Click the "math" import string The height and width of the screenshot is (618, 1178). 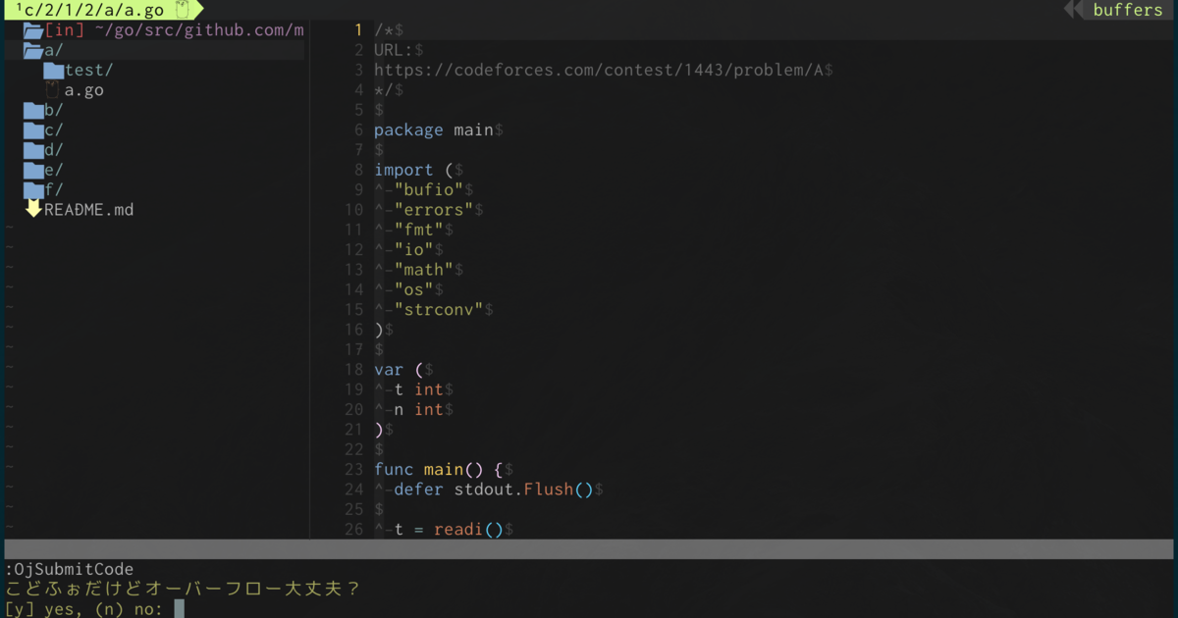point(424,270)
